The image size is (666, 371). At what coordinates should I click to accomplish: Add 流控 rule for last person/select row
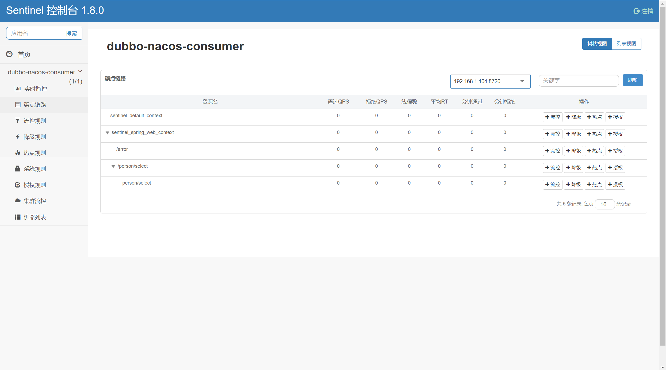tap(553, 185)
